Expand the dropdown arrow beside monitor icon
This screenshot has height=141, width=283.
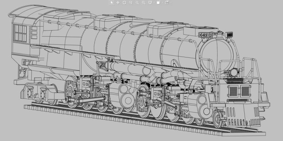pyautogui.click(x=154, y=3)
